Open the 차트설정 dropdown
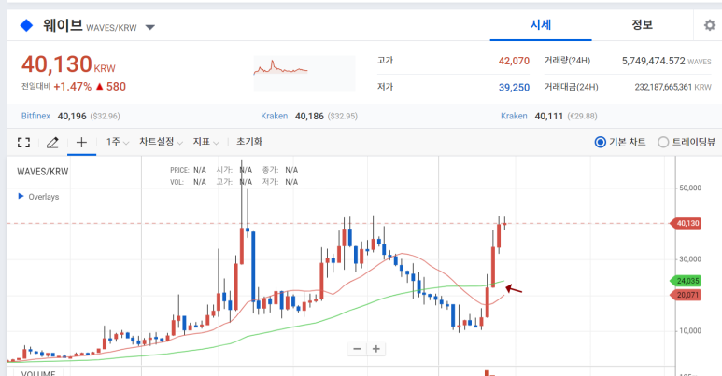Screen dimensions: 722x376 pos(162,142)
